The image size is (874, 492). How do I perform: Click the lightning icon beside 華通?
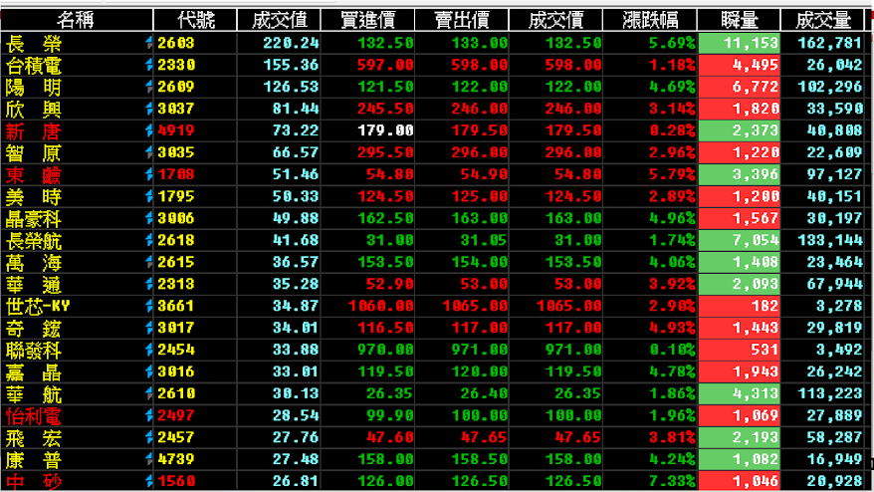coord(149,284)
